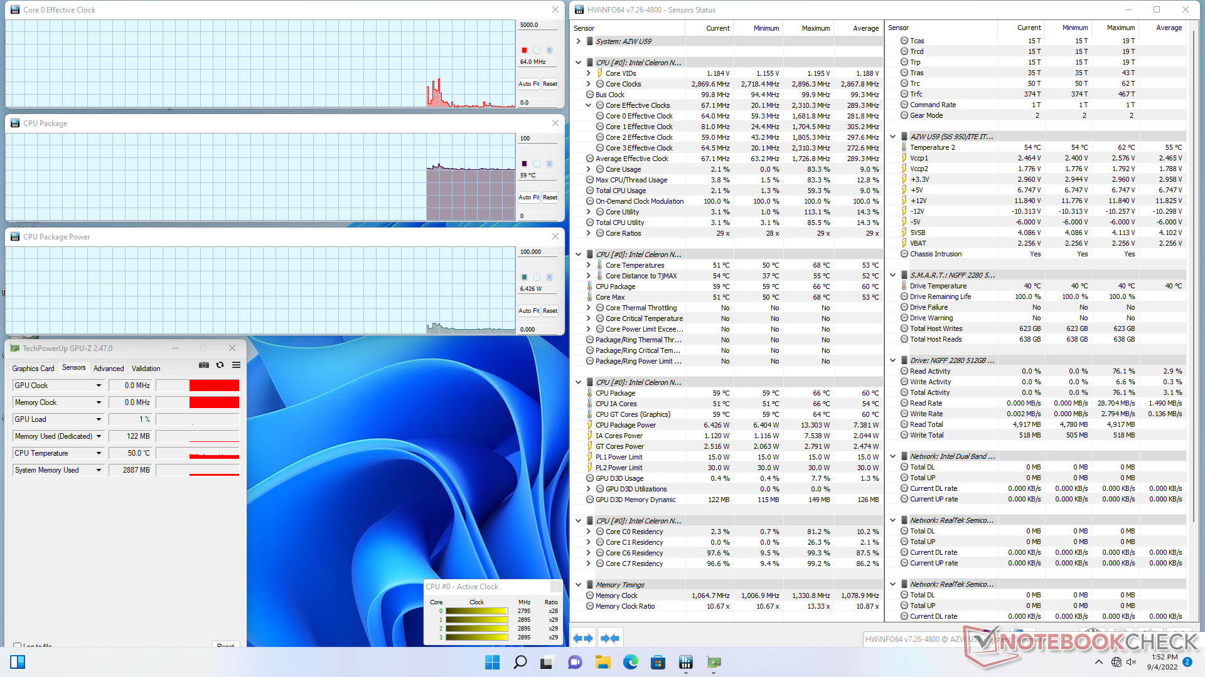Collapse the Core Effective Clocks tree node
This screenshot has width=1205, height=677.
pyautogui.click(x=589, y=105)
